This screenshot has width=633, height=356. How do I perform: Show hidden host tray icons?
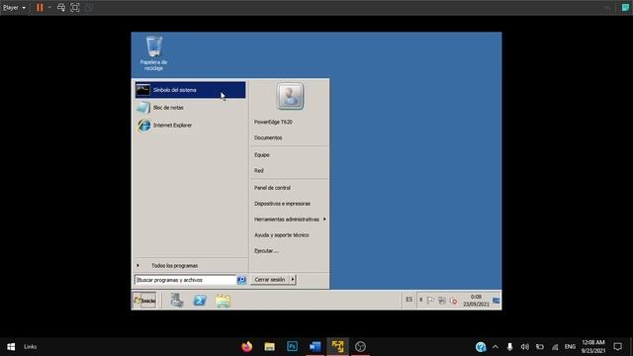click(496, 347)
